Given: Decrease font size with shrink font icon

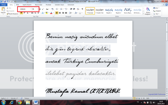Looking at the screenshot, I should [x=43, y=9].
